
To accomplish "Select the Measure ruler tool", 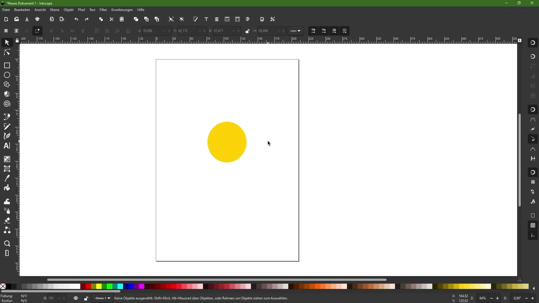I will coord(7,253).
